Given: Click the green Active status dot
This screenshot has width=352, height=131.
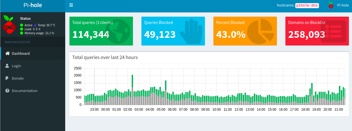Looking at the screenshot, I should pos(22,25).
